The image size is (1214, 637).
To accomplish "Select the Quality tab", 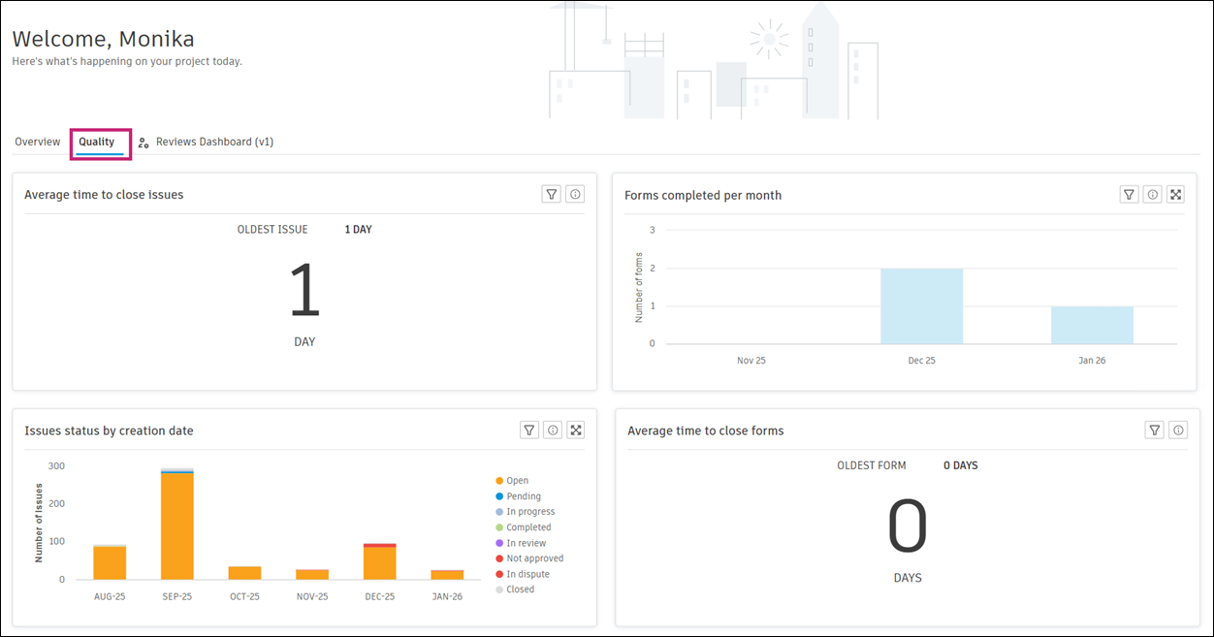I will point(97,142).
